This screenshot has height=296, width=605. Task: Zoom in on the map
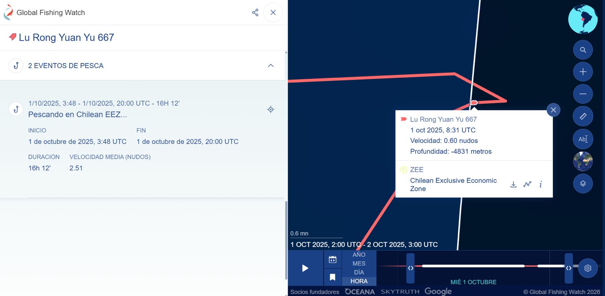(583, 72)
